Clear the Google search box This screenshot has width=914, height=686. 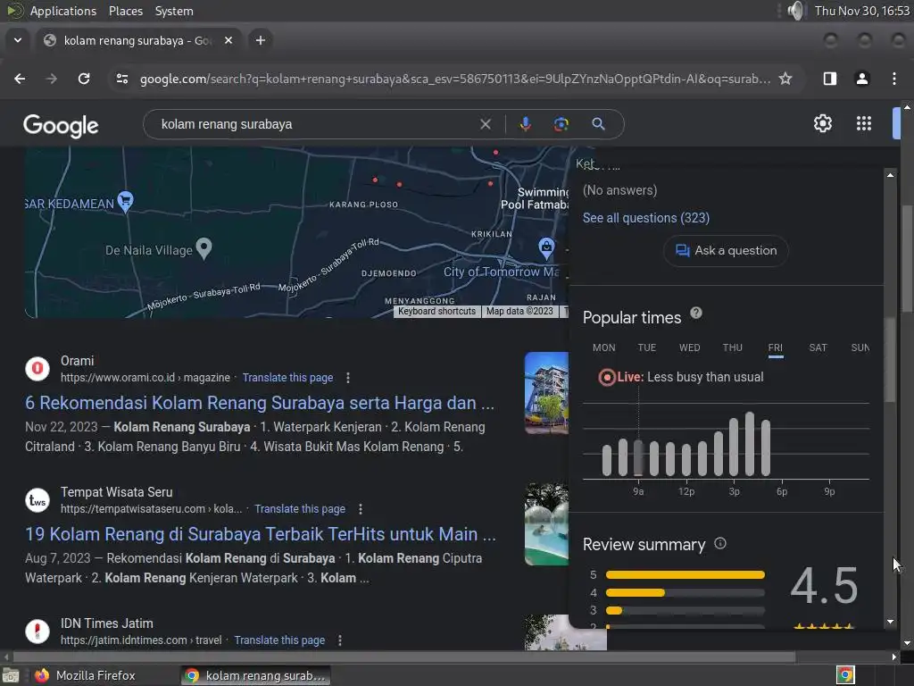click(485, 124)
